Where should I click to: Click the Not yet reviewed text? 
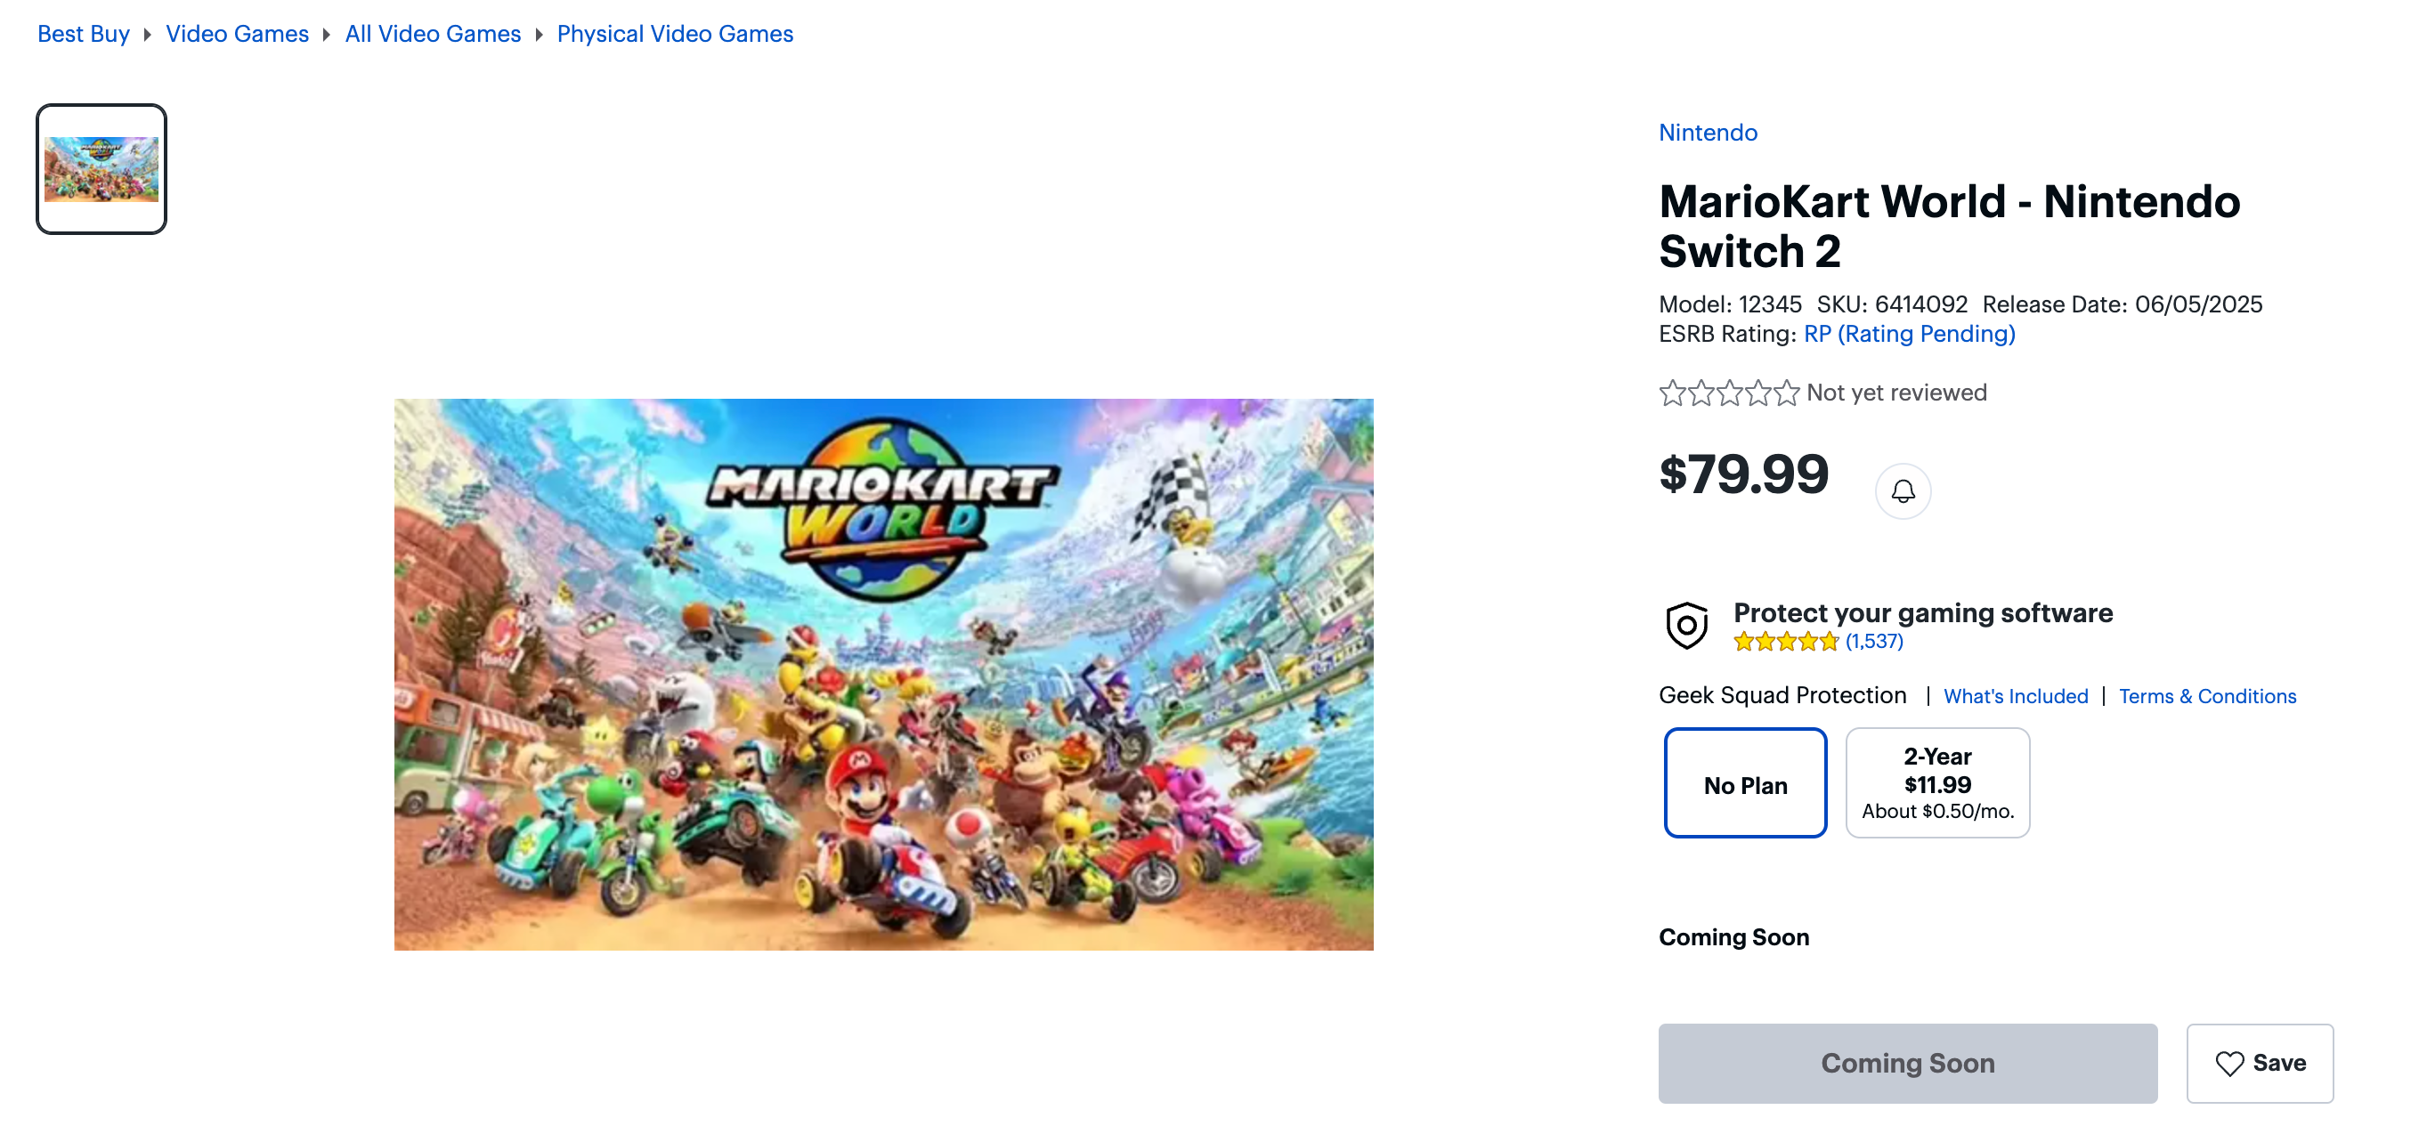1895,393
